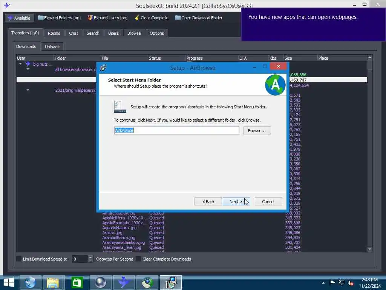Image resolution: width=386 pixels, height=290 pixels.
Task: Open the Options tab
Action: 156,33
